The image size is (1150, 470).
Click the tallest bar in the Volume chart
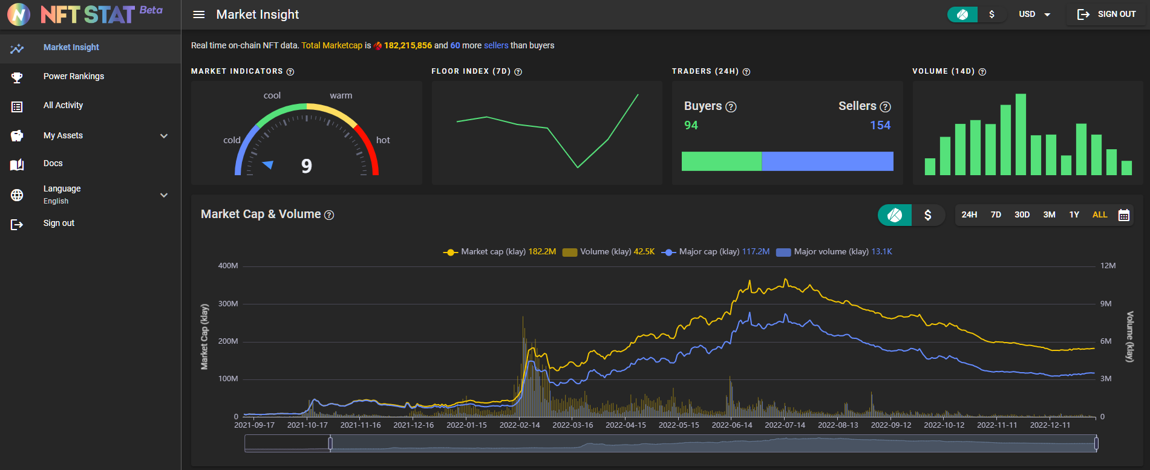1021,134
